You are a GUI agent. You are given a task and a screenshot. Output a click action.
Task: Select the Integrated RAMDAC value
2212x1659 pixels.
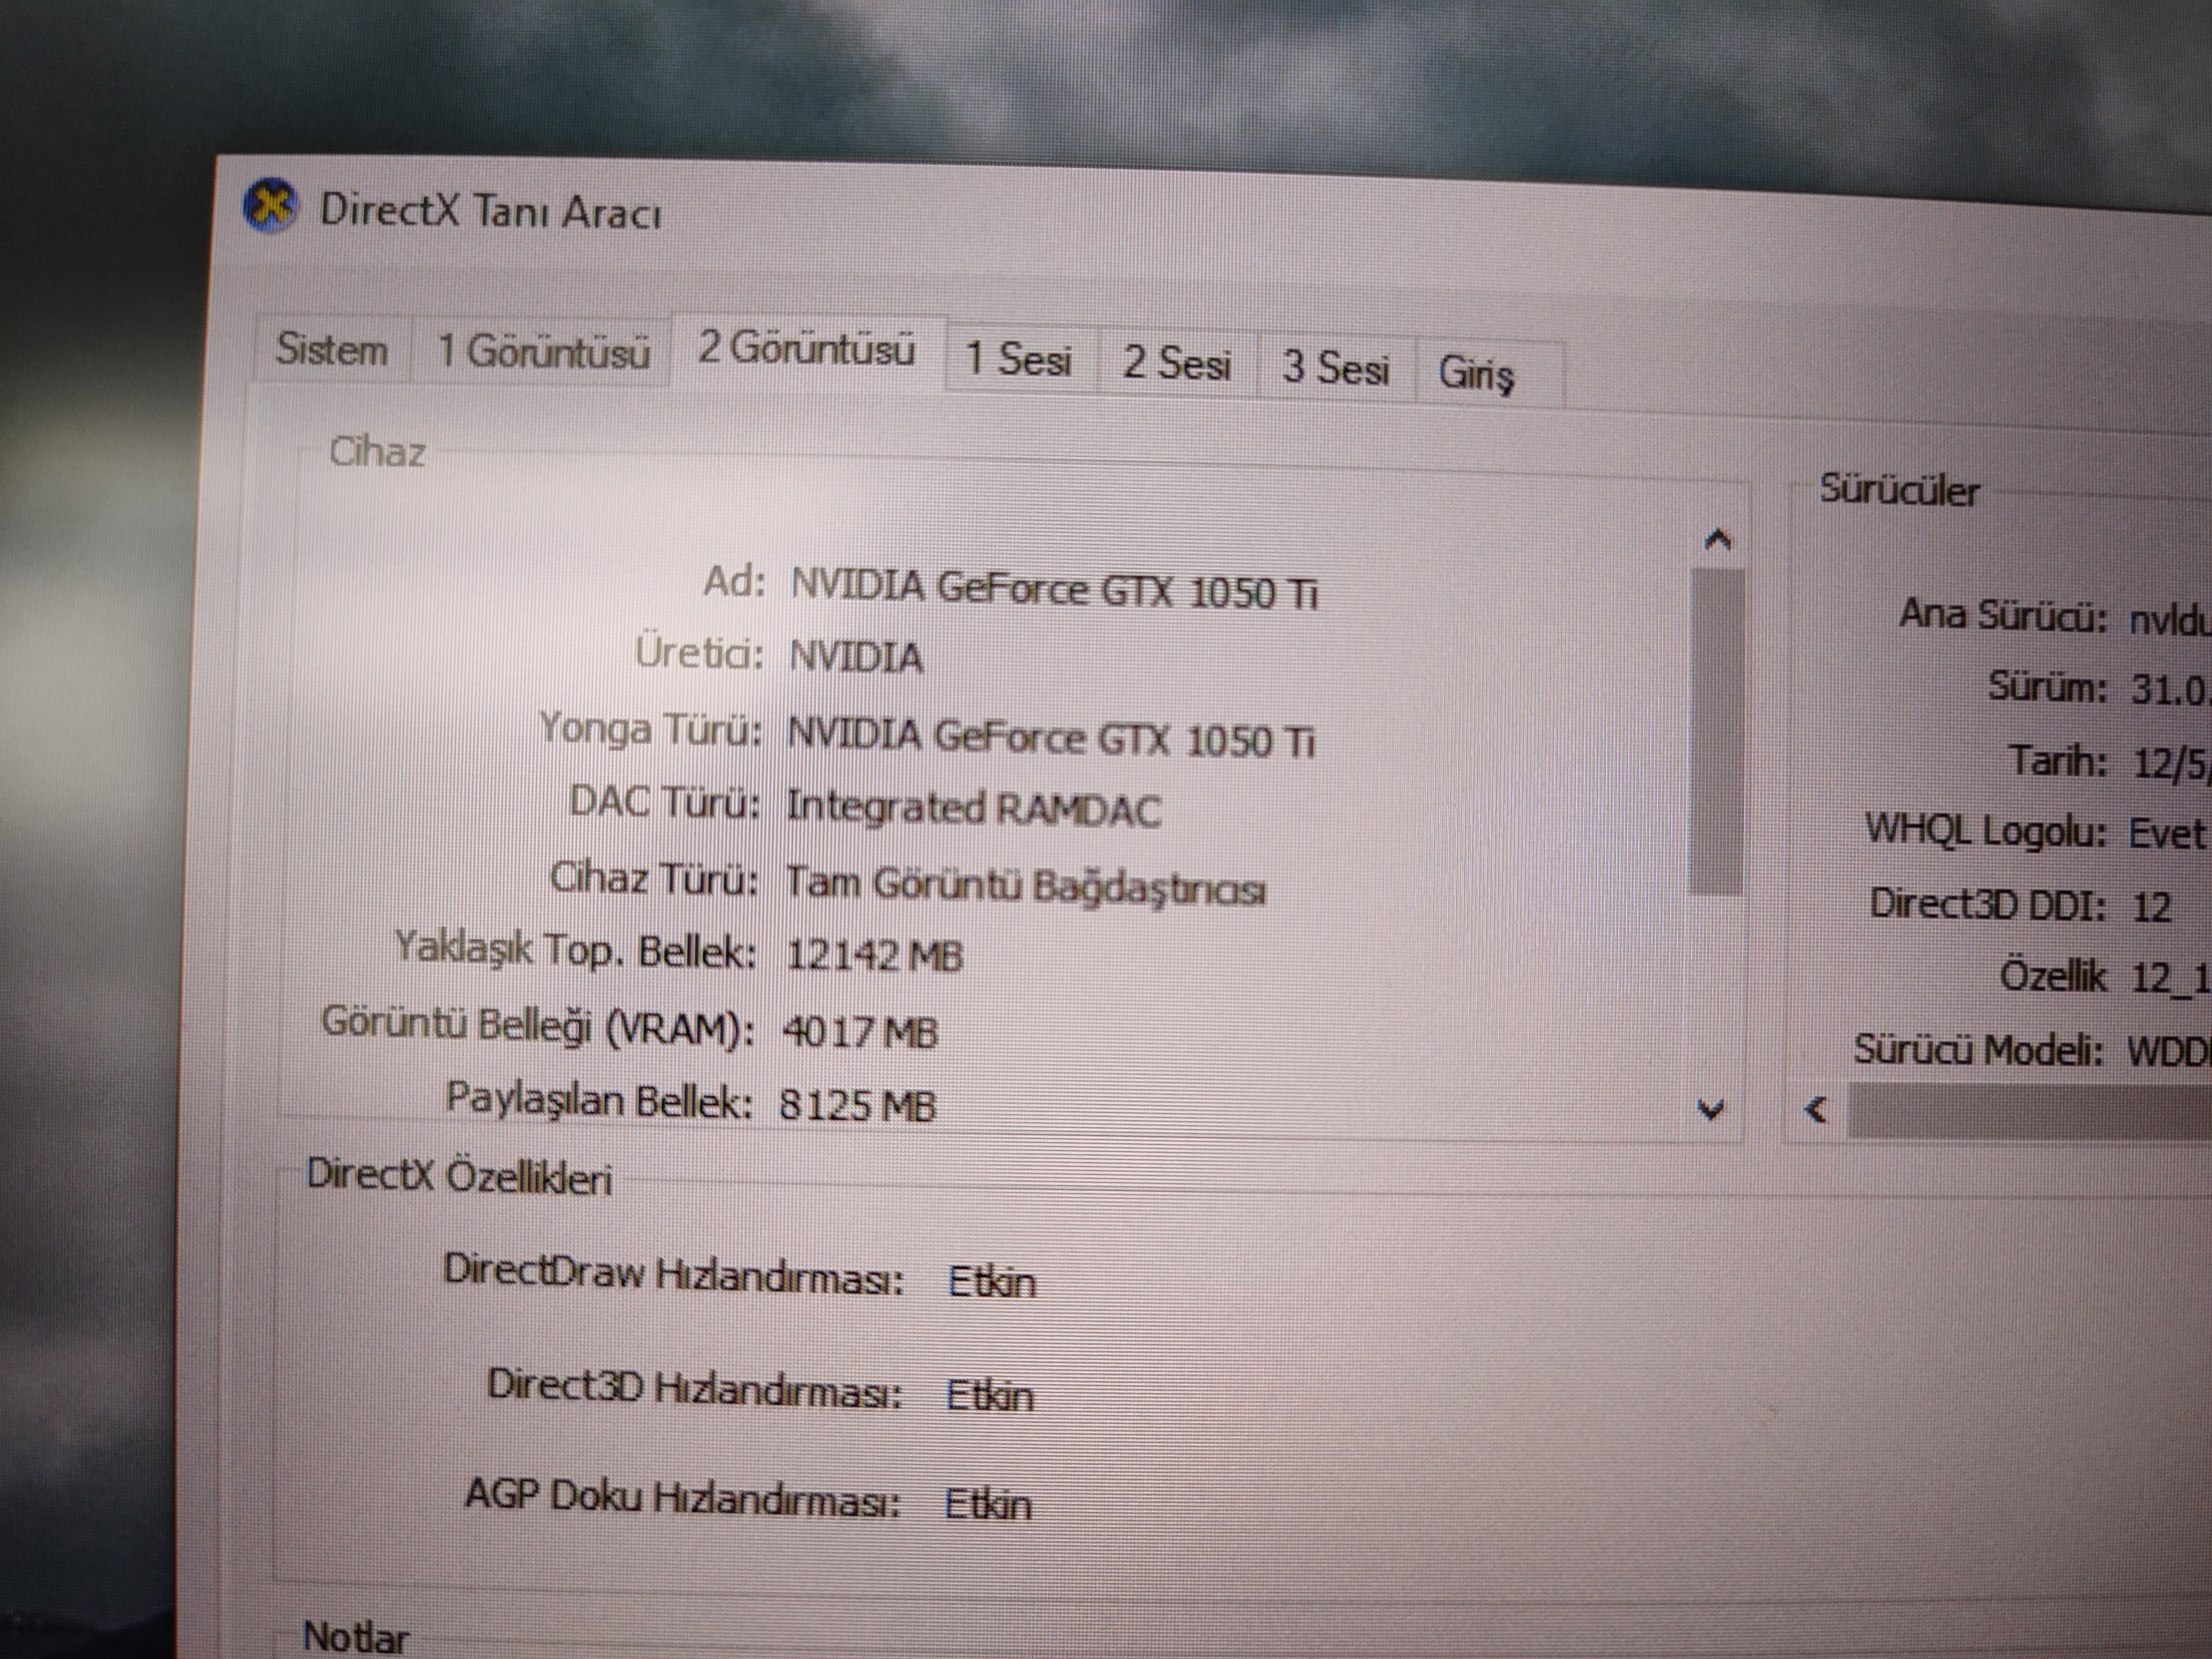click(974, 809)
